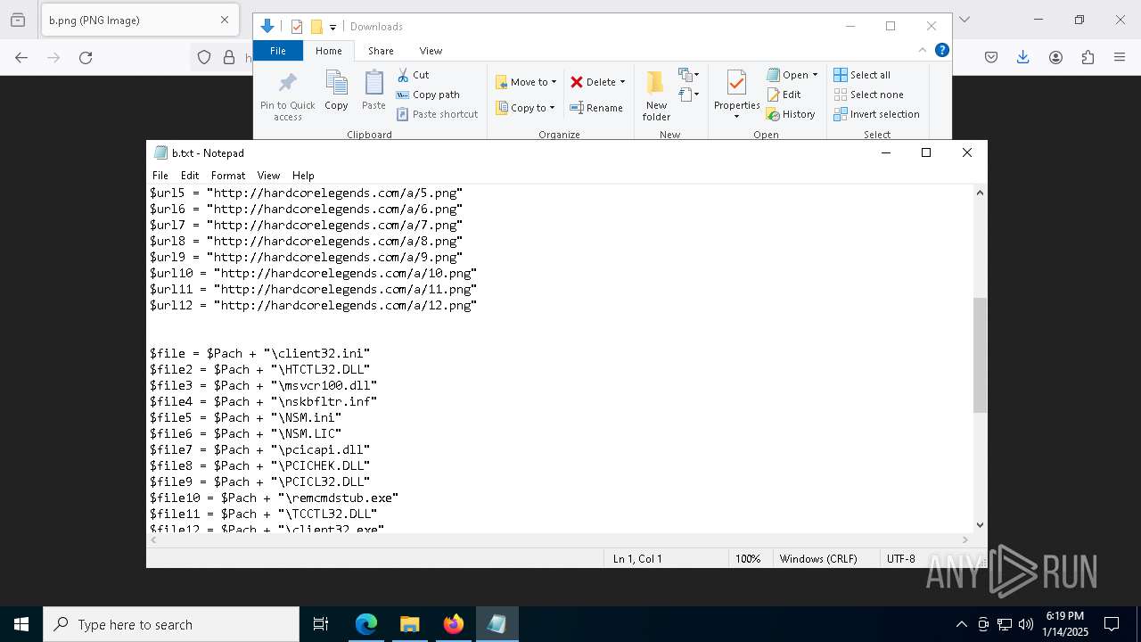Expand the New item dropdown

pos(689,74)
